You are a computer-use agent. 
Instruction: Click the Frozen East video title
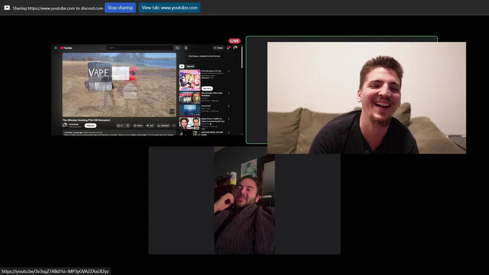[206, 106]
